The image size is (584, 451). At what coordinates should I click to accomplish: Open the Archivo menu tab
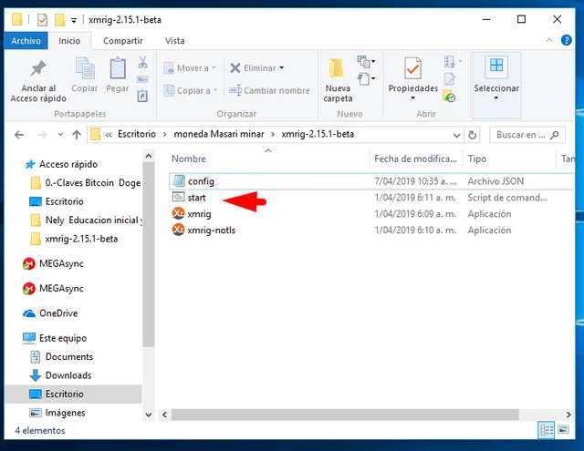26,40
